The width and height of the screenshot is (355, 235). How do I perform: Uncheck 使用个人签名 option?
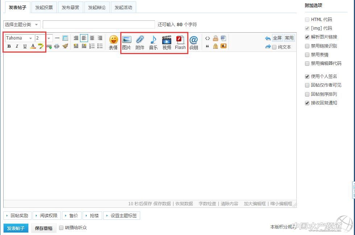coord(307,77)
